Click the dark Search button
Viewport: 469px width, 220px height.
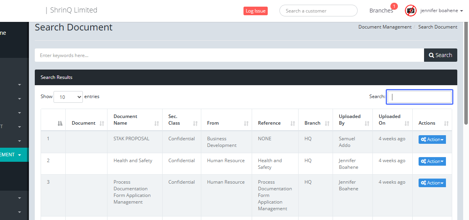(440, 55)
